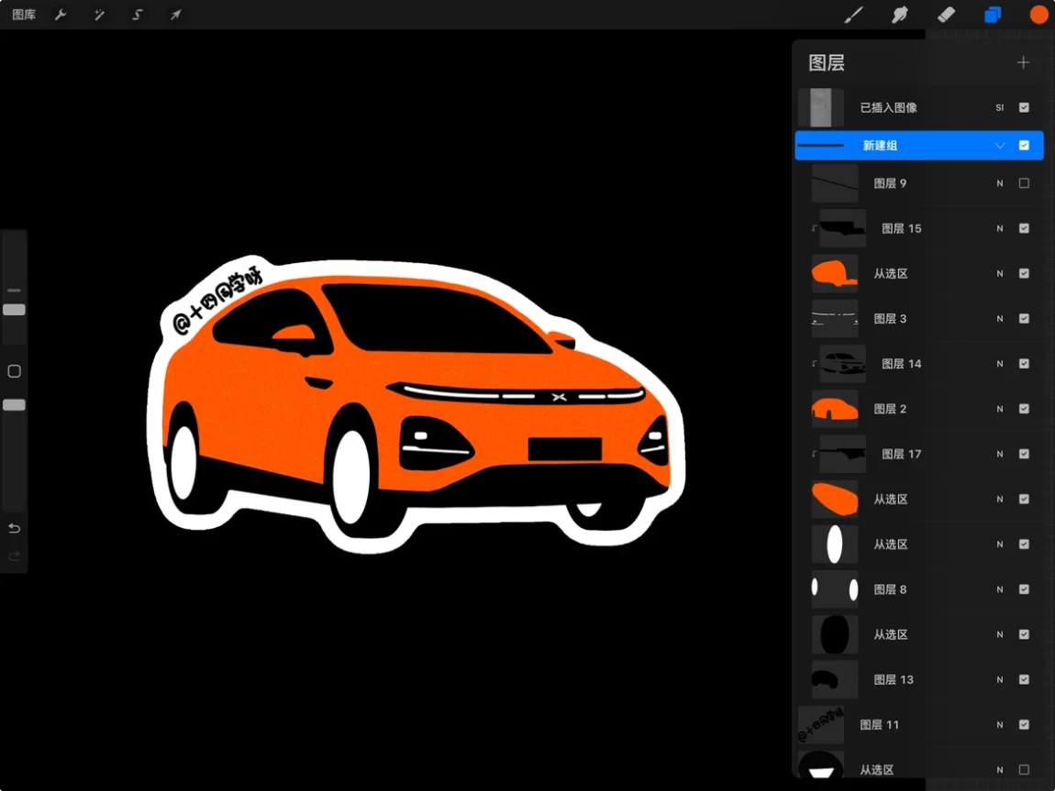Image resolution: width=1055 pixels, height=791 pixels.
Task: Select layer named 图层 14
Action: [x=902, y=364]
